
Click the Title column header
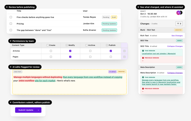(x=19, y=11)
